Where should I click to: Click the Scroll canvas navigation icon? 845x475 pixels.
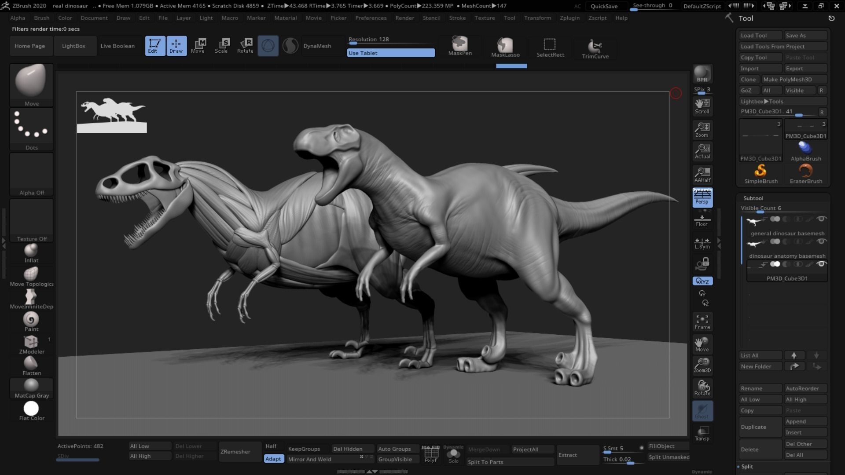702,106
